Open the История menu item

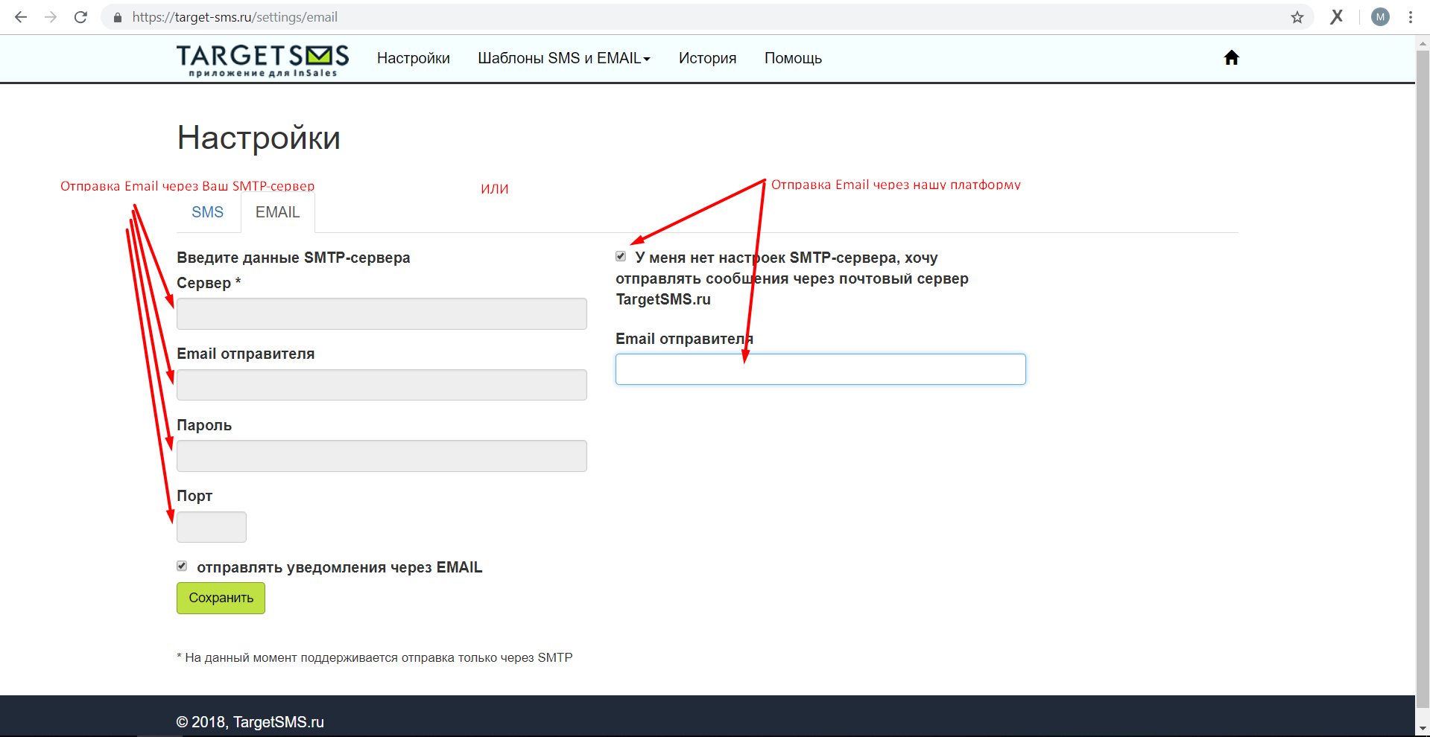(707, 58)
